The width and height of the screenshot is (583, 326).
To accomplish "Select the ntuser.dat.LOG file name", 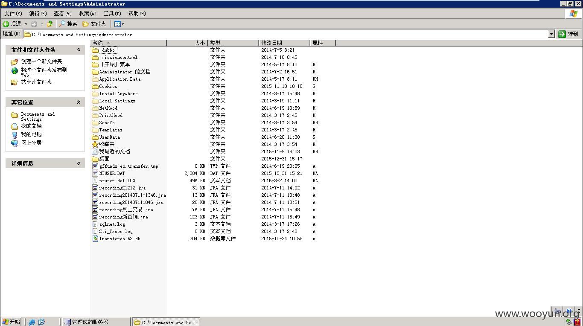I will click(117, 180).
